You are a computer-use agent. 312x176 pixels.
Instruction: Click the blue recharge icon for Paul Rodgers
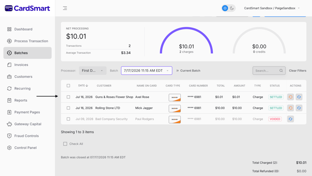(x=291, y=119)
